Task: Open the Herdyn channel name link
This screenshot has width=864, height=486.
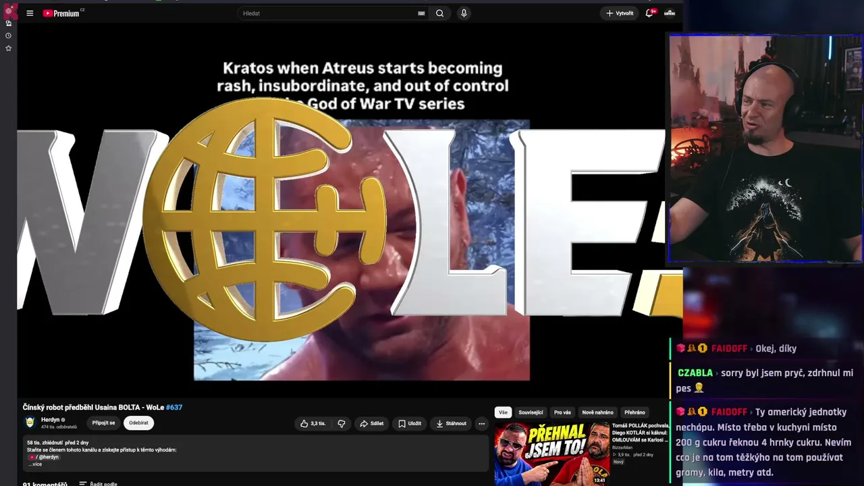Action: point(50,420)
